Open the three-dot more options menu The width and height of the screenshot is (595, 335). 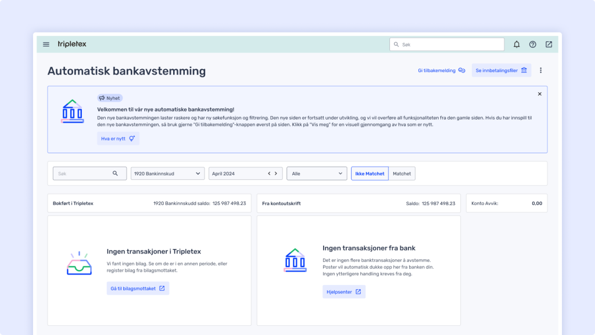coord(540,70)
